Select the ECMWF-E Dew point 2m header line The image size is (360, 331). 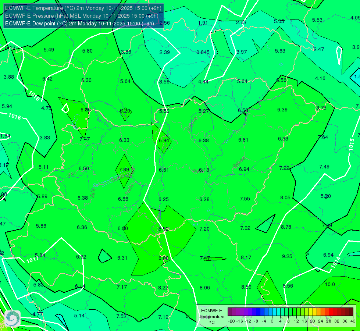[79, 24]
